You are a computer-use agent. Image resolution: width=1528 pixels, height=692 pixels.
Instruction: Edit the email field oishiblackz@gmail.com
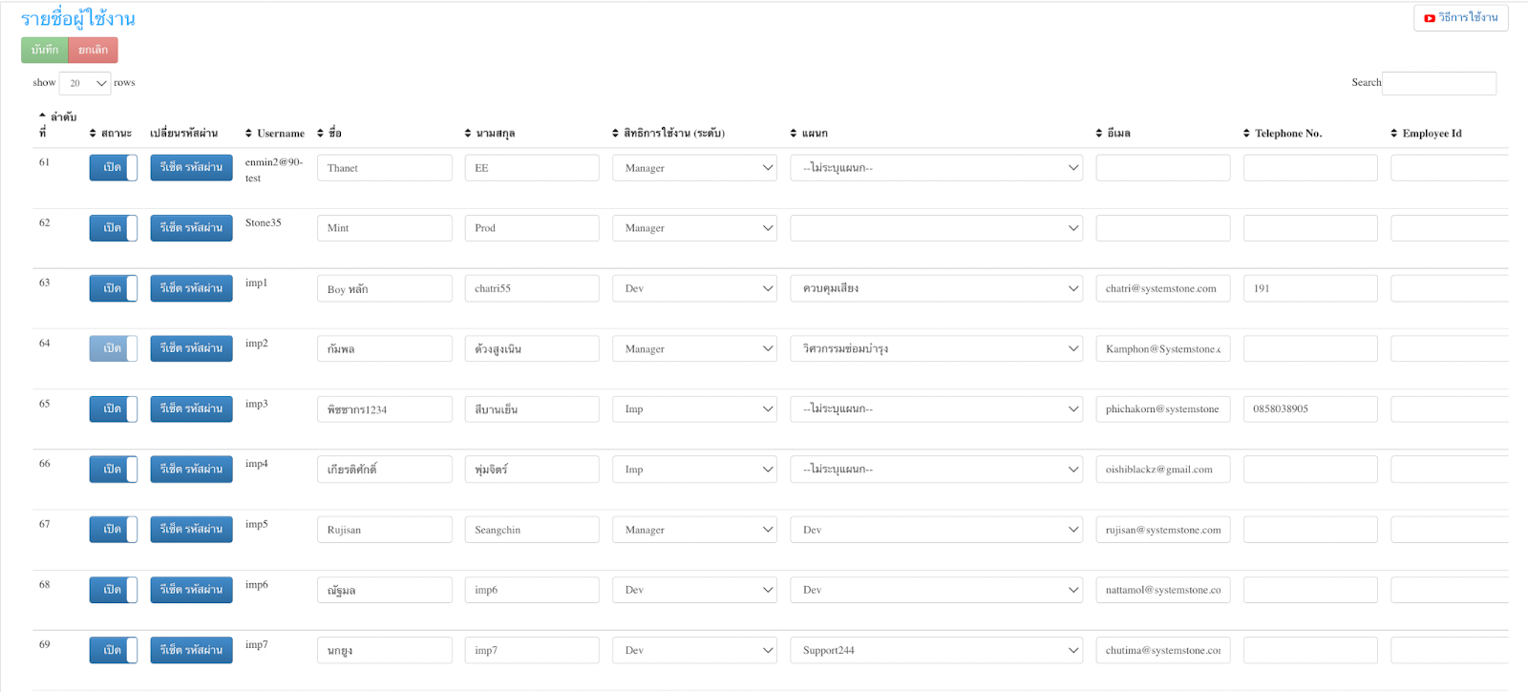click(x=1163, y=470)
